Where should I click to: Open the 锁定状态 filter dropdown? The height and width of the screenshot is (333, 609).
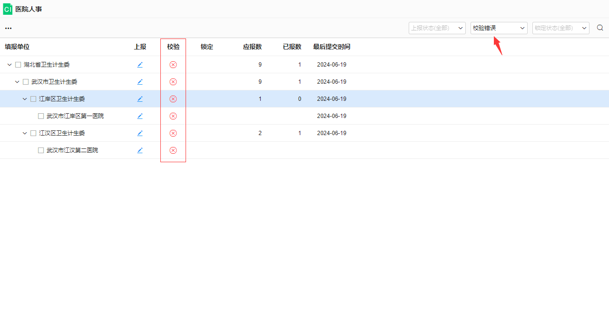coord(560,28)
